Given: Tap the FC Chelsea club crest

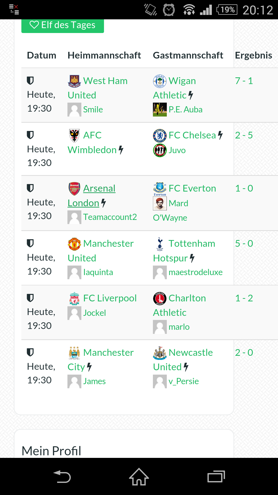Looking at the screenshot, I should click(x=160, y=135).
